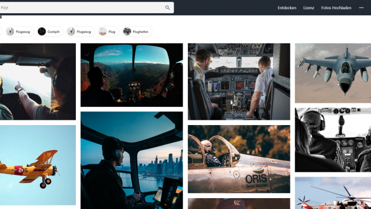Open ORIS Swiss Watches jet photo
Screen dimensions: 371x209
[239, 159]
